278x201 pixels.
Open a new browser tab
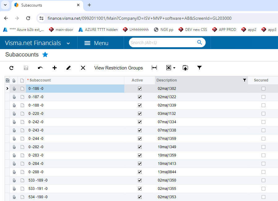pos(89,5)
